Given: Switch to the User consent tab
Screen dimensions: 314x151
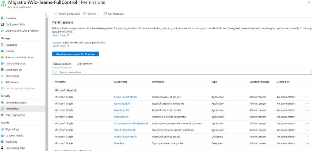Looking at the screenshot, I should pyautogui.click(x=85, y=64).
